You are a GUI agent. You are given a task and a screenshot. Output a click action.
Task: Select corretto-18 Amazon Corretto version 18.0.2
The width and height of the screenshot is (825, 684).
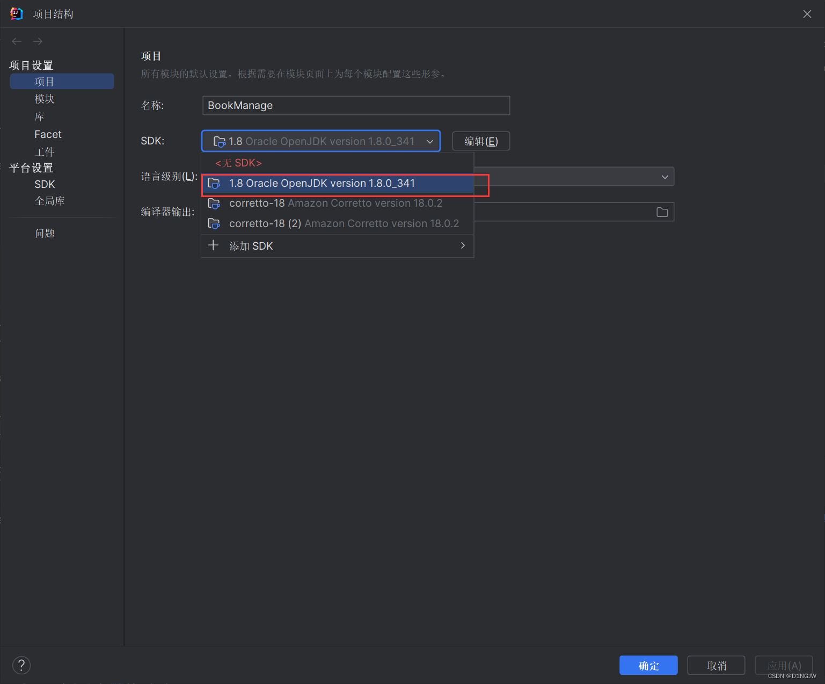338,203
